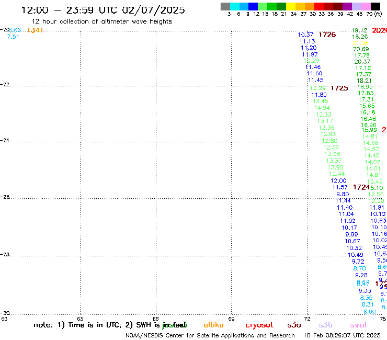Click the wave height value '13.45'
Viewport: 387px width, 340px height.
click(x=321, y=101)
